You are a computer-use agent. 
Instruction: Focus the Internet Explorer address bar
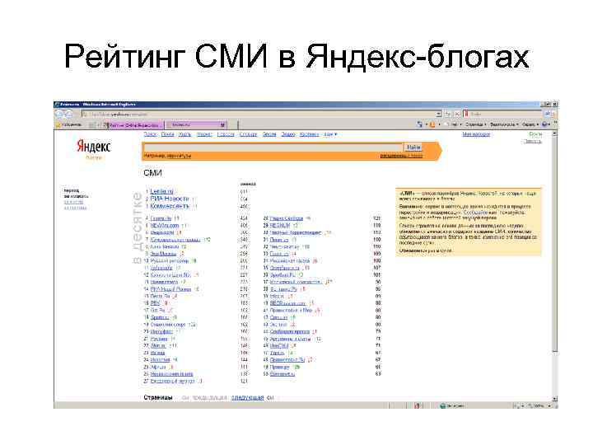click(x=259, y=114)
